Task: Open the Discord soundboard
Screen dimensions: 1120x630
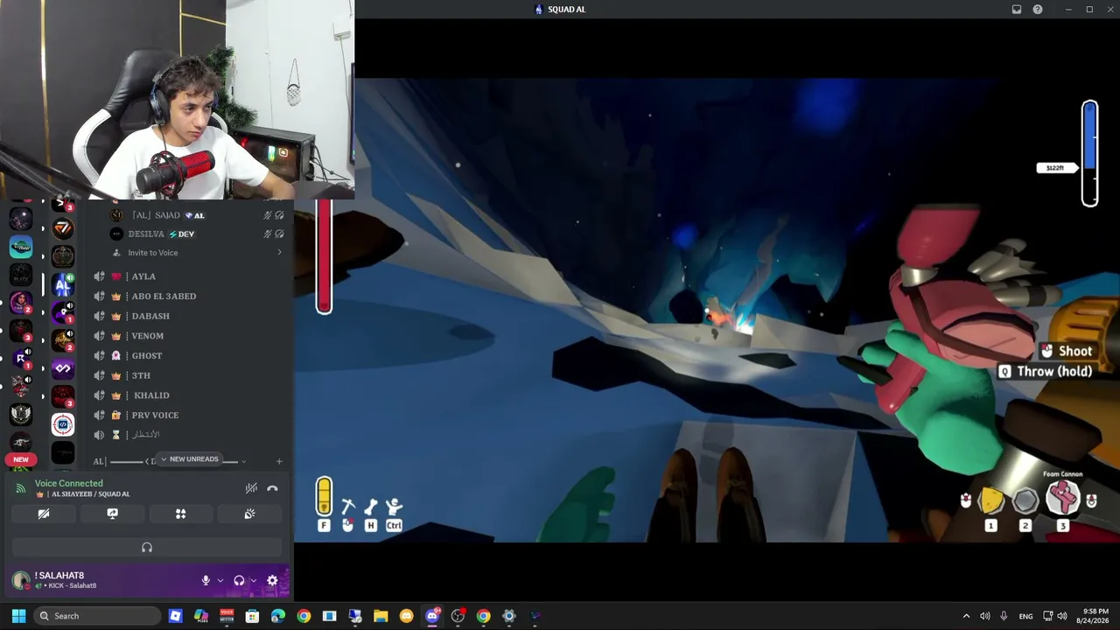Action: pos(249,514)
